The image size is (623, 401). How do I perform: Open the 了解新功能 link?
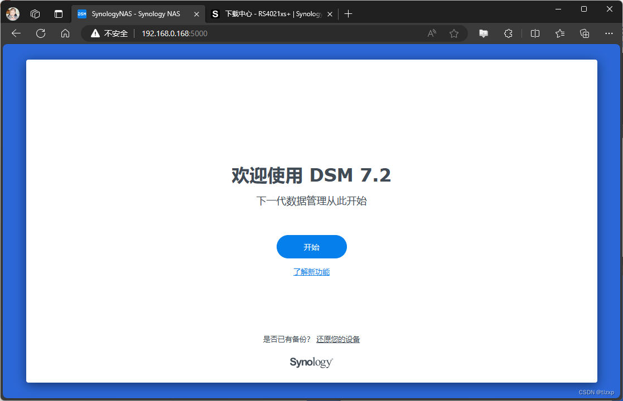point(311,272)
